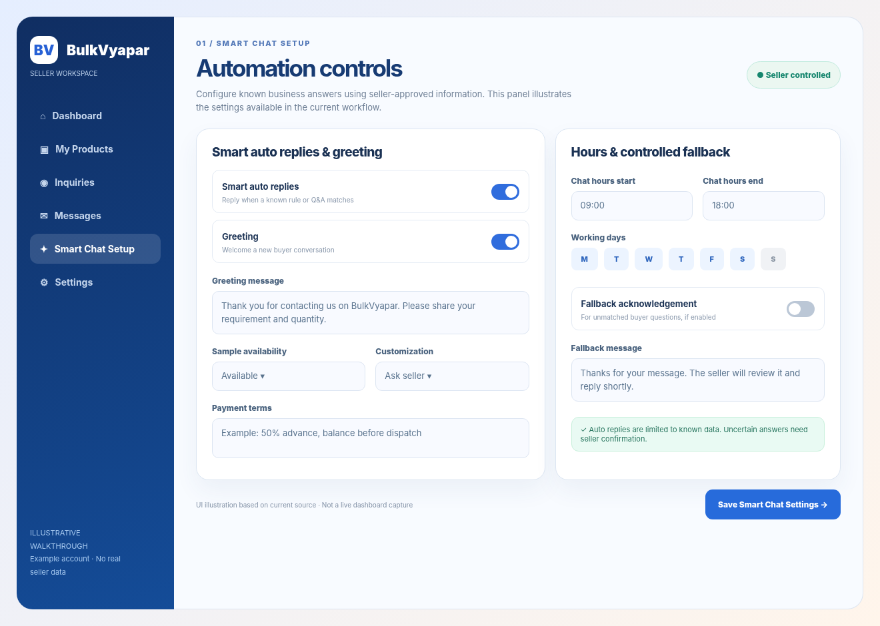The height and width of the screenshot is (626, 880).
Task: Click the "01 / SMART CHAT SETUP" label
Action: 253,43
